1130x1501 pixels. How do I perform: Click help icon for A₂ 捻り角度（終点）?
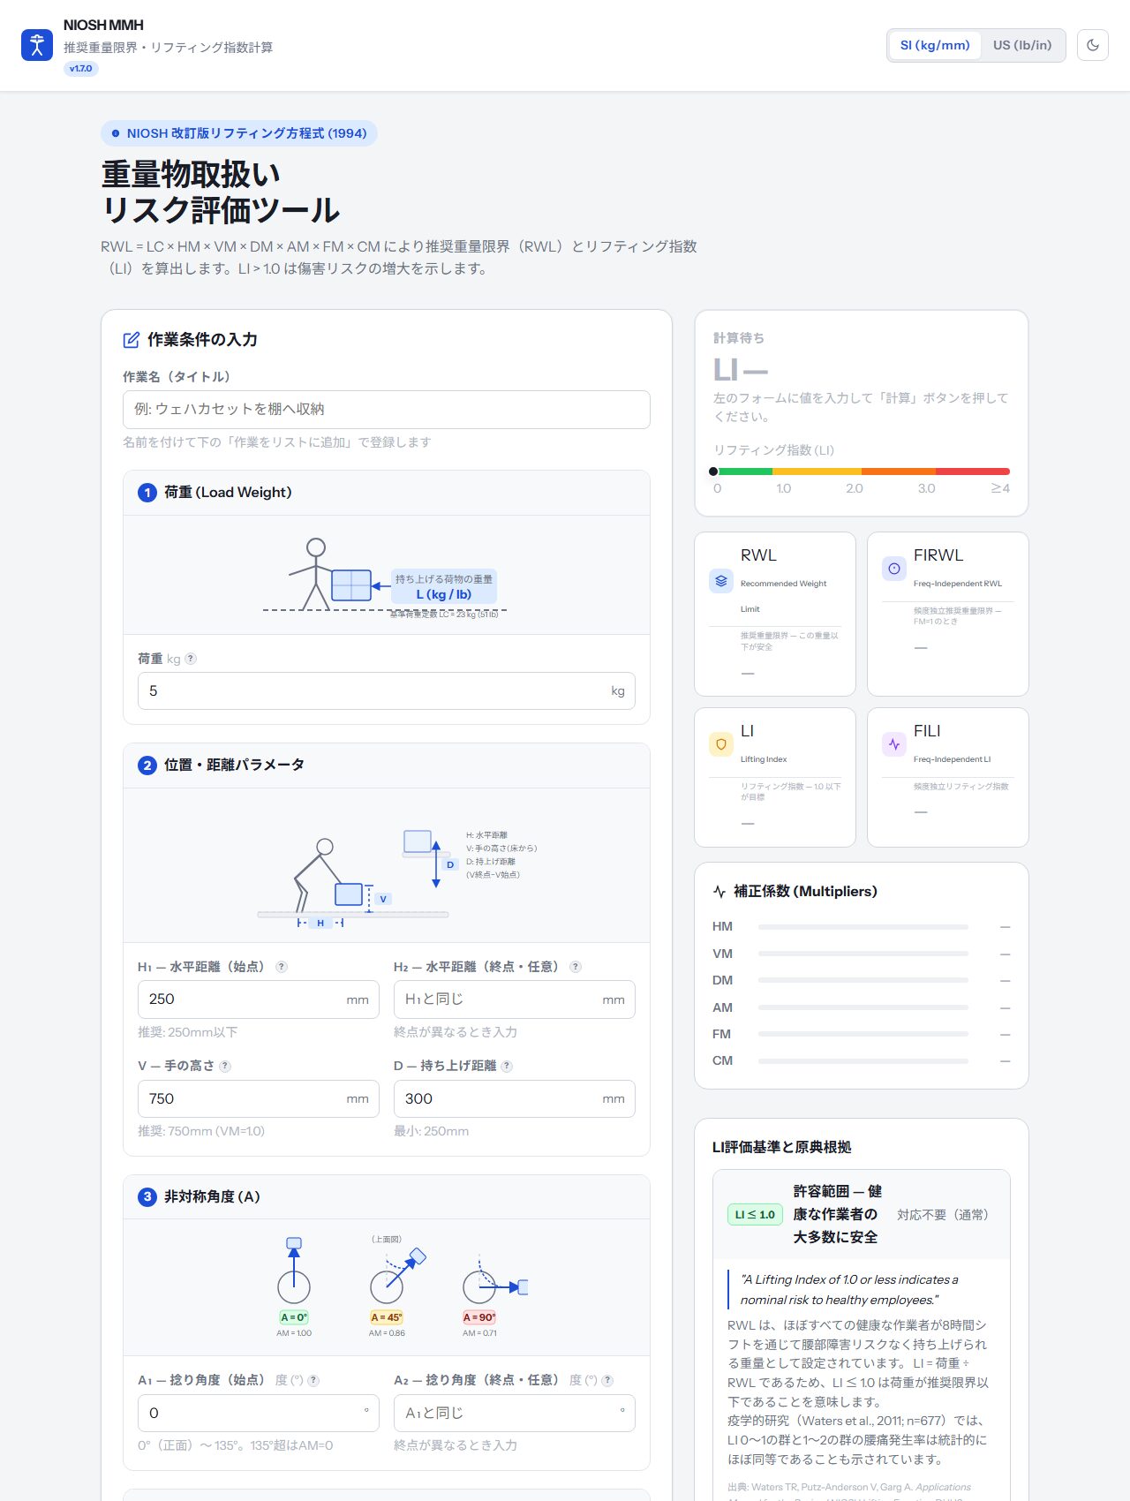tap(607, 1381)
